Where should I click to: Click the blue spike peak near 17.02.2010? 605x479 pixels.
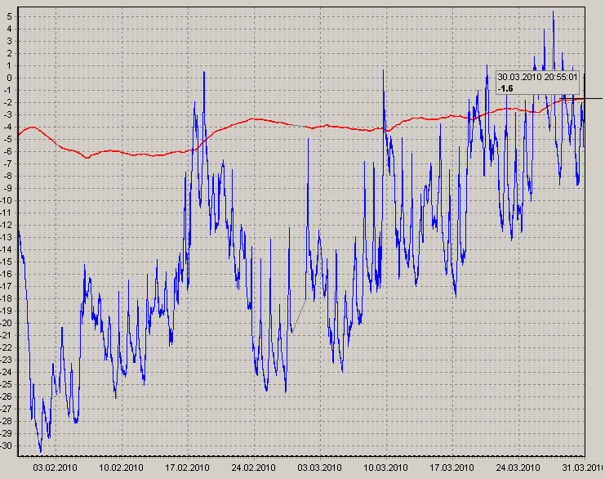[x=203, y=72]
